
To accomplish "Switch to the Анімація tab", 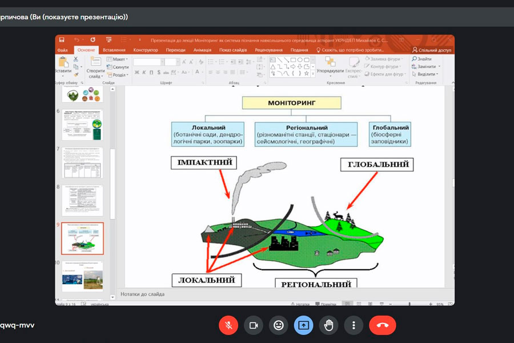I will click(x=202, y=50).
